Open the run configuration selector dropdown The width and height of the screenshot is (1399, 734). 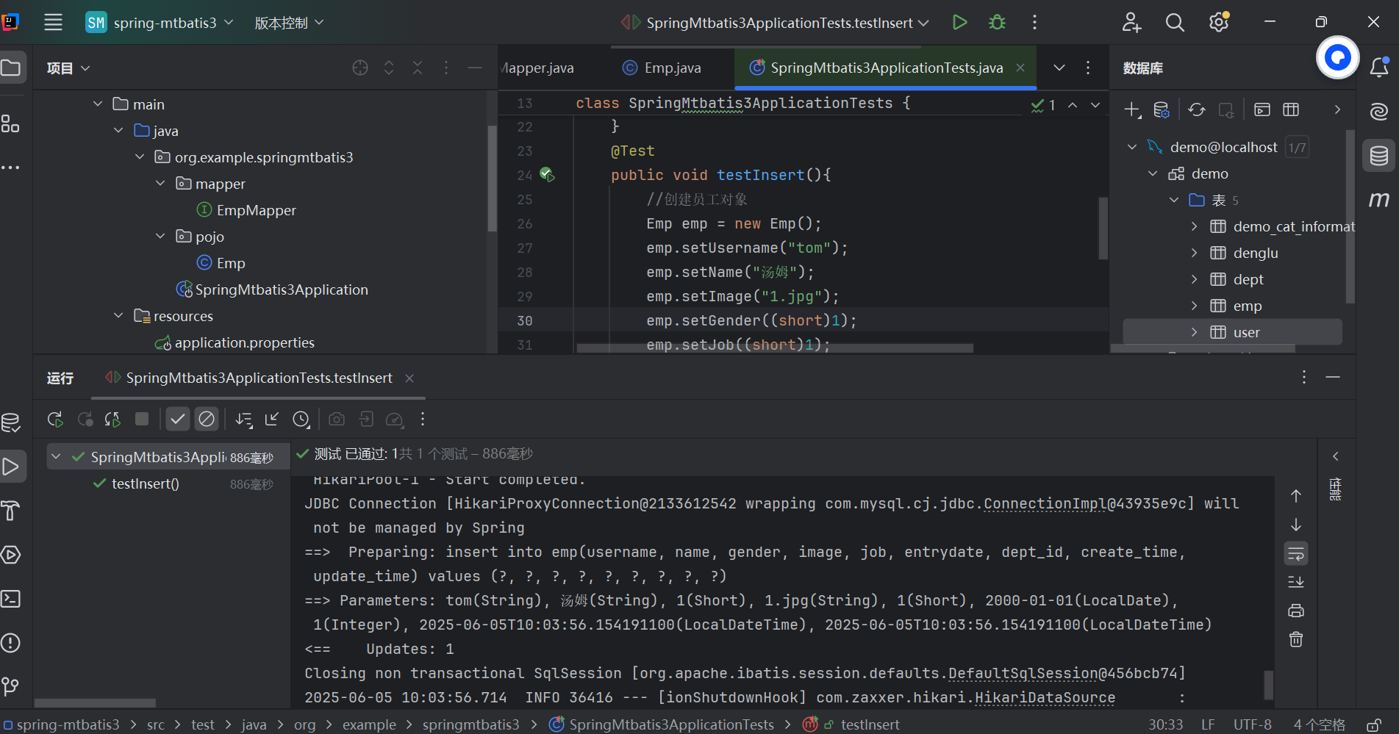(x=776, y=23)
